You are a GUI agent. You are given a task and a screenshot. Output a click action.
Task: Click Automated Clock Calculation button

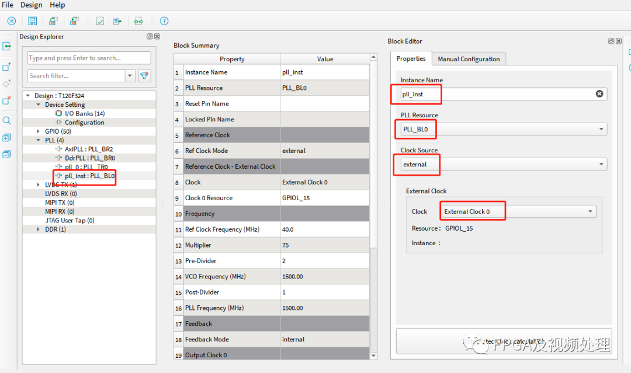pos(504,341)
